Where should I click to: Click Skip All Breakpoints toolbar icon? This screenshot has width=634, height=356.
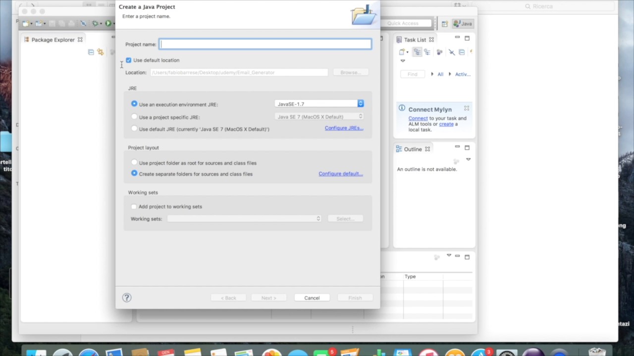pos(83,23)
